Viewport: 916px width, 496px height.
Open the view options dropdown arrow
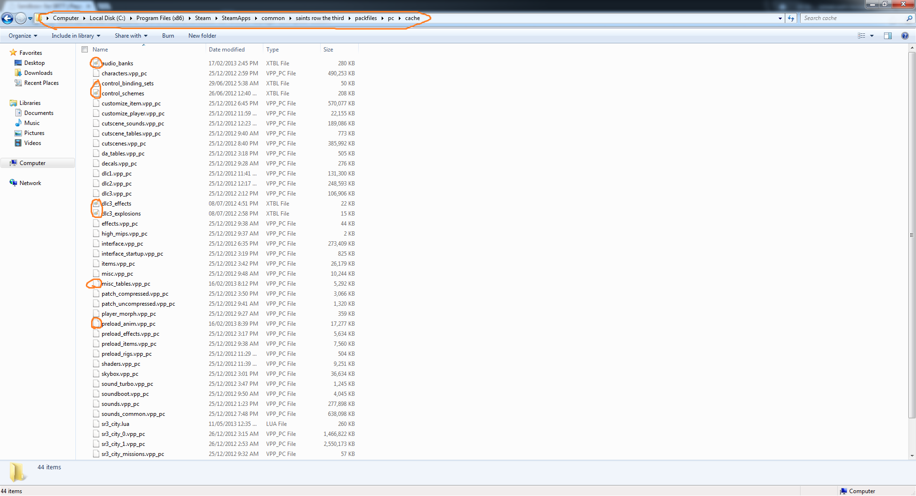[x=872, y=36]
